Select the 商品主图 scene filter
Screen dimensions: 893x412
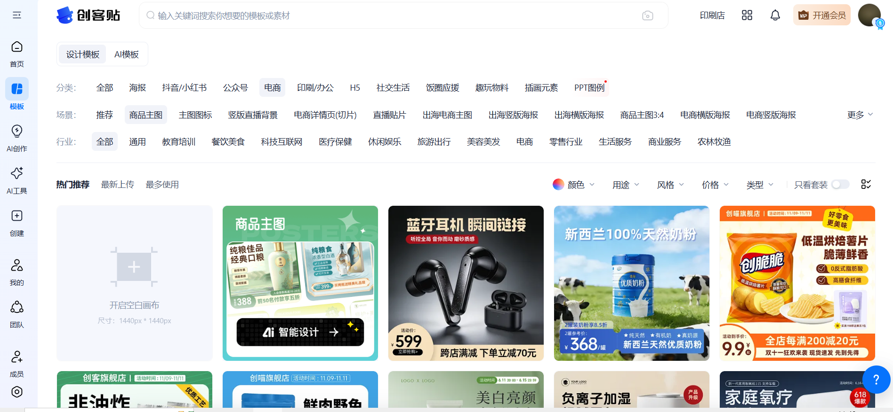[146, 115]
